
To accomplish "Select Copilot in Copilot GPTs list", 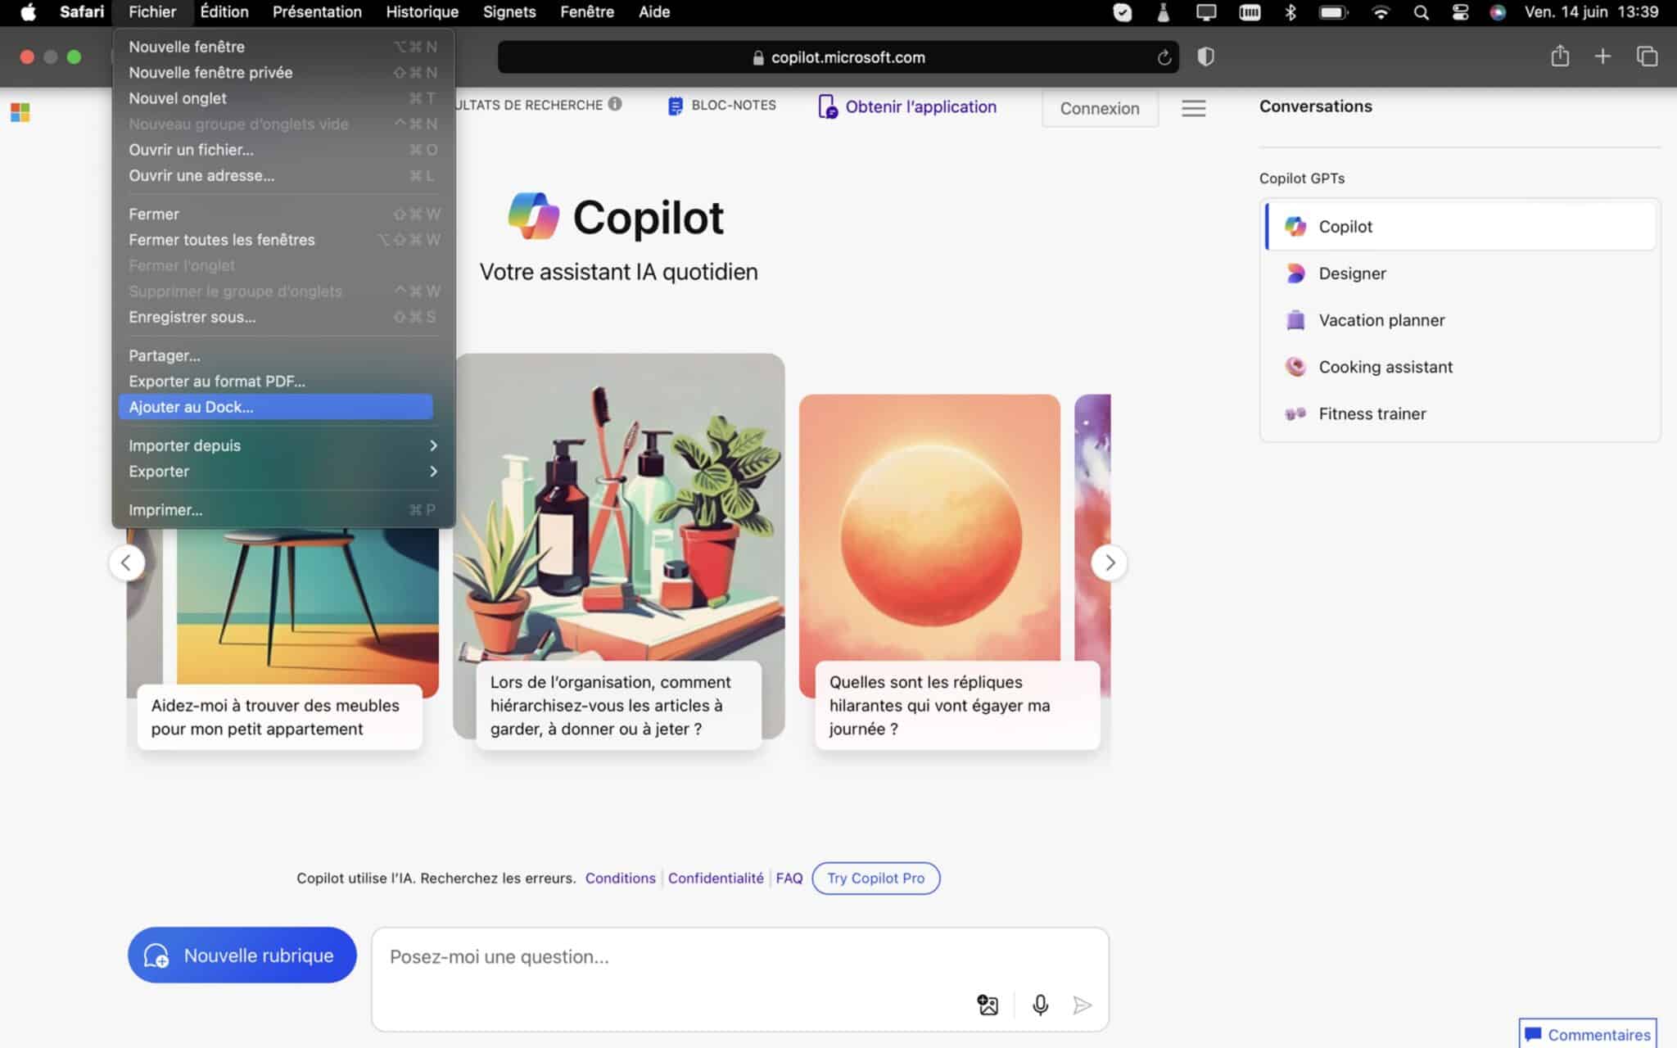I will click(1459, 227).
